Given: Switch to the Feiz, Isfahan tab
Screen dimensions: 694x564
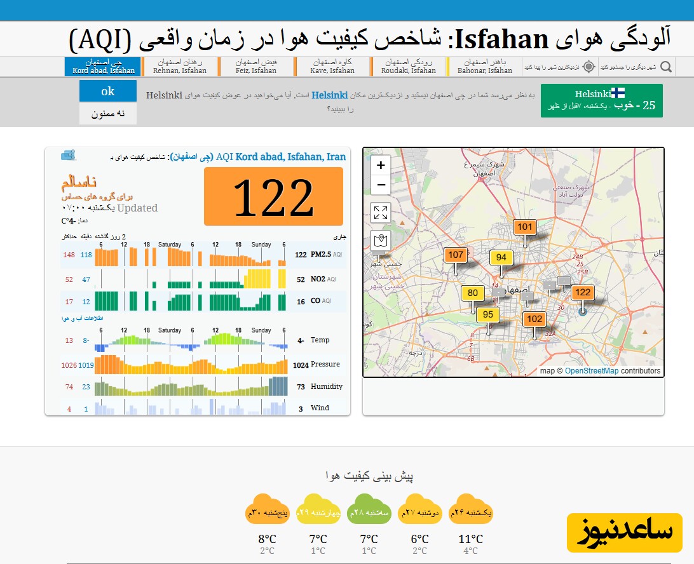Looking at the screenshot, I should tap(255, 67).
